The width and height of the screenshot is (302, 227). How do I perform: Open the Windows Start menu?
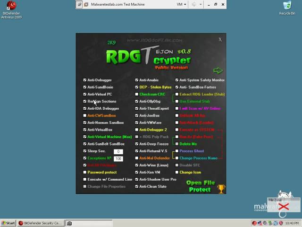pos(8,223)
